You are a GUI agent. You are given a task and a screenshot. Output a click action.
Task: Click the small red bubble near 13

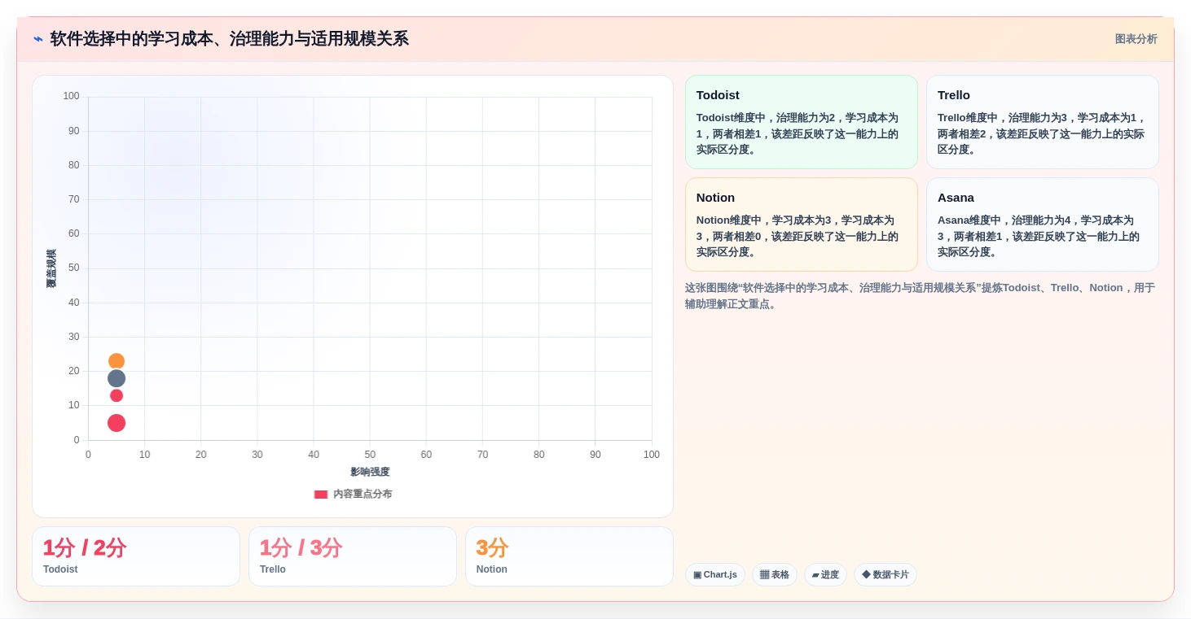point(116,395)
